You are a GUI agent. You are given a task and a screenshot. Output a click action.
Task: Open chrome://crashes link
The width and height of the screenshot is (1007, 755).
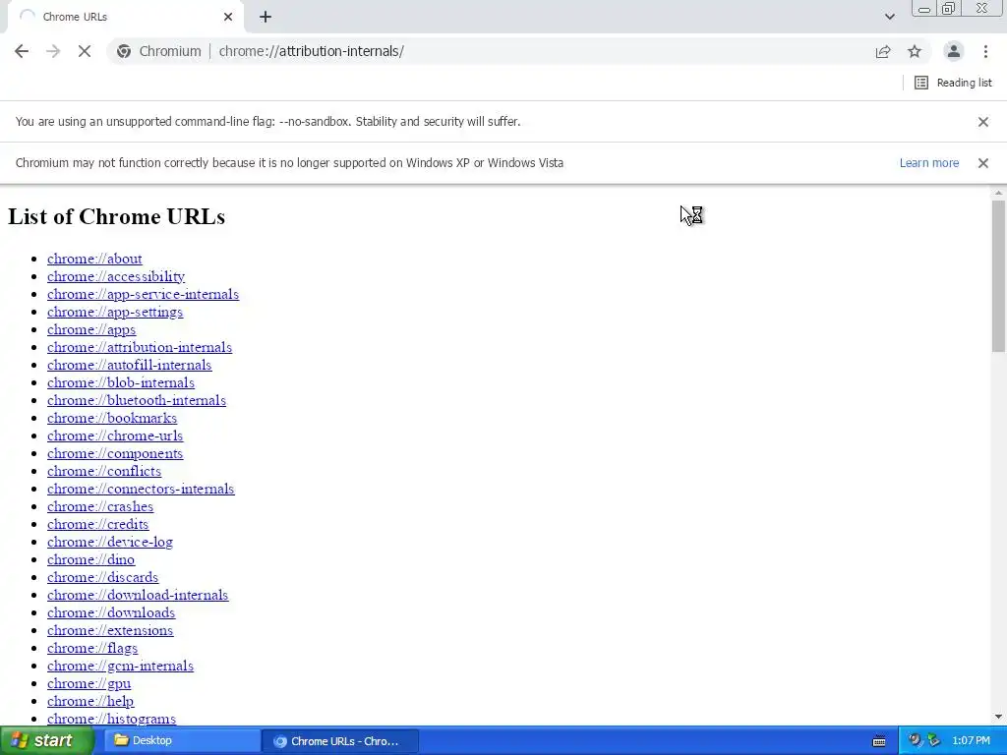(x=100, y=506)
